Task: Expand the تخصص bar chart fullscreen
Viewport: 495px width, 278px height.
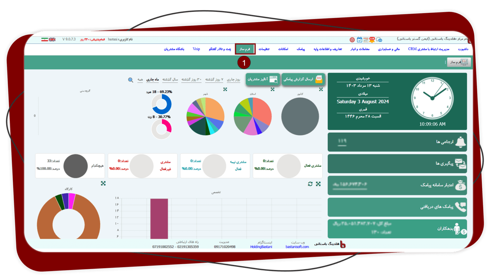Action: 318,184
